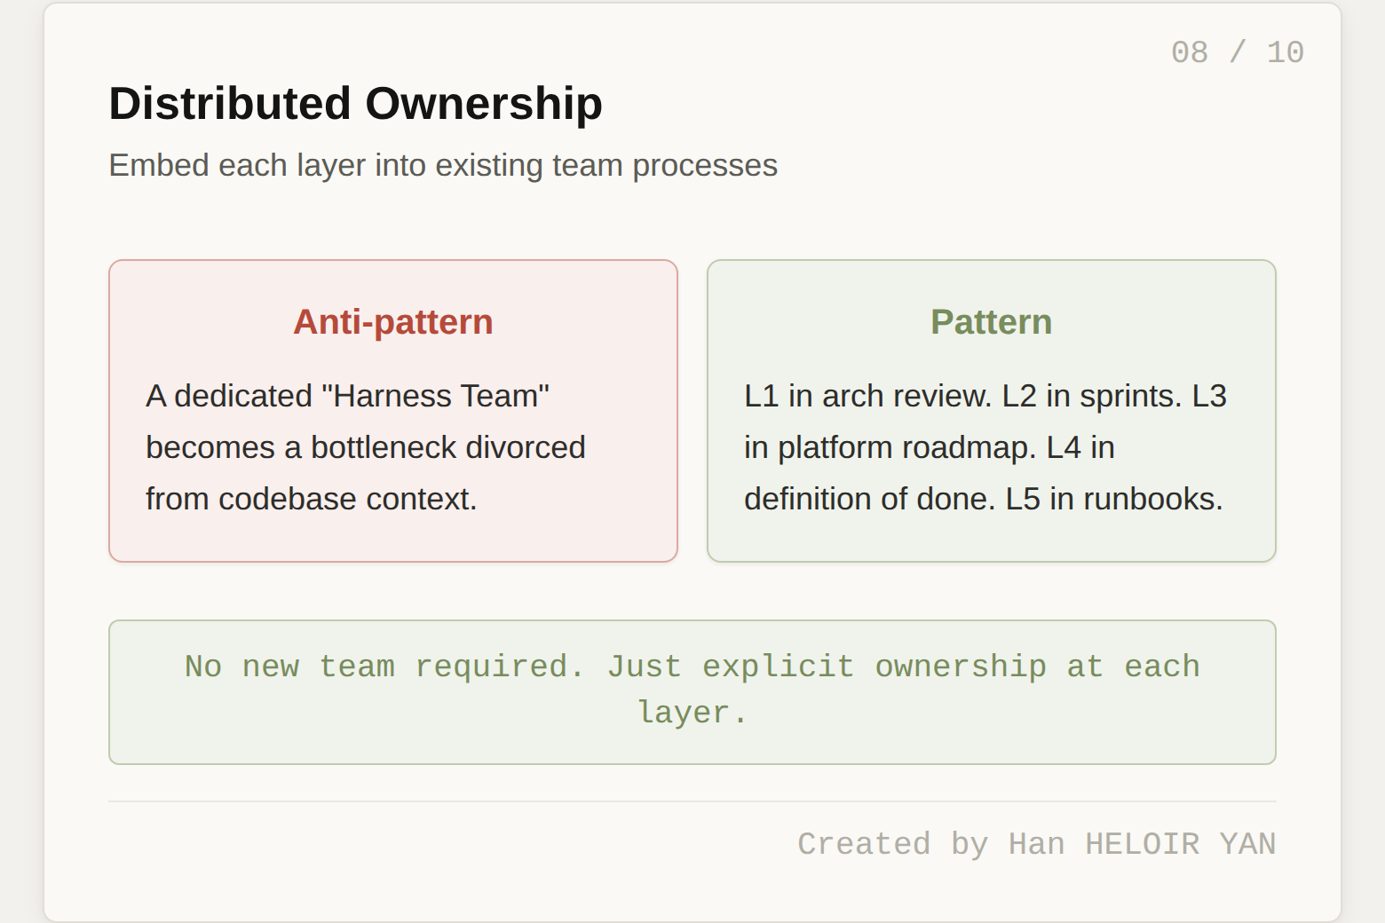Screen dimensions: 1385x923
Task: Open the Anti-pattern card
Action: (x=392, y=408)
